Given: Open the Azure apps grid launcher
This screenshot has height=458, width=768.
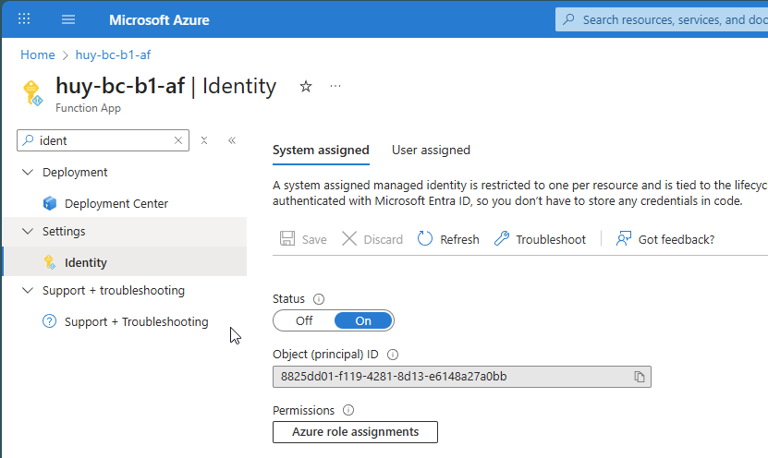Looking at the screenshot, I should [24, 19].
